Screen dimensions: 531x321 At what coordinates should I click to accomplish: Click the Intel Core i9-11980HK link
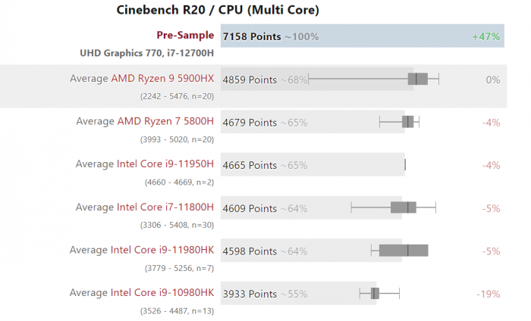click(x=162, y=250)
